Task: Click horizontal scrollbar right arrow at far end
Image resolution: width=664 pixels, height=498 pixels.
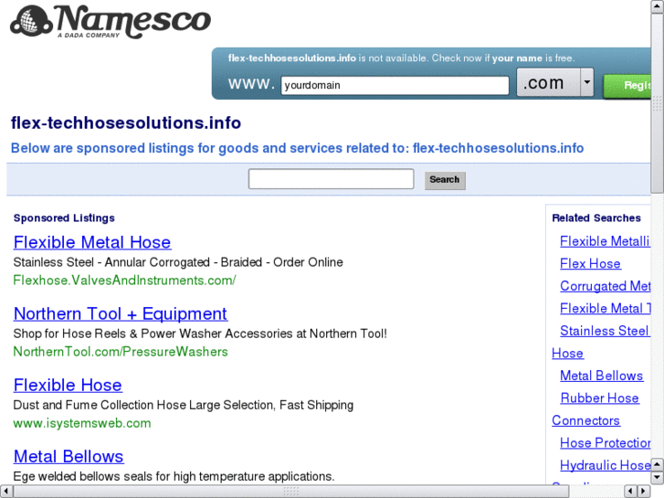Action: (644, 492)
